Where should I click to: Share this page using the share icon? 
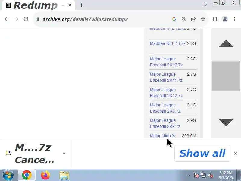pos(193,19)
